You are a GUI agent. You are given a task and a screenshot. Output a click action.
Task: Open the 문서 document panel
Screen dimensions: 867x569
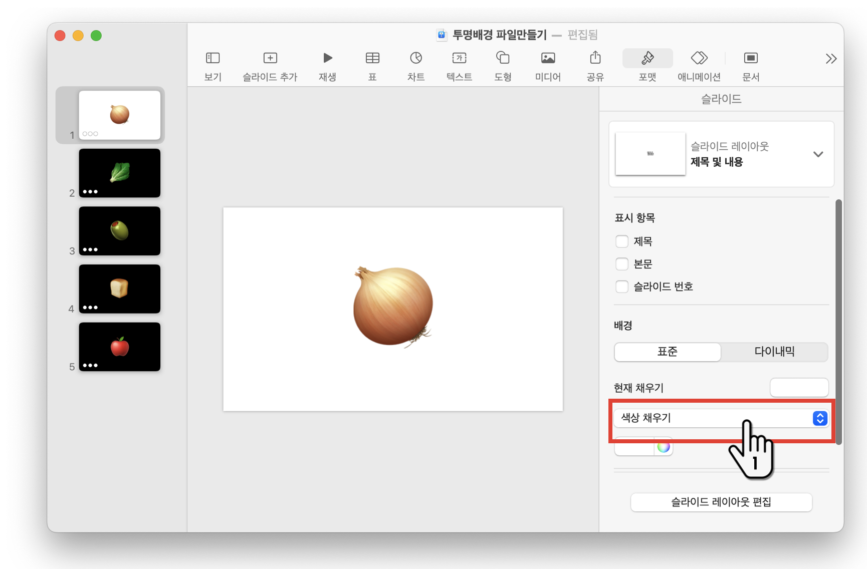click(x=750, y=65)
